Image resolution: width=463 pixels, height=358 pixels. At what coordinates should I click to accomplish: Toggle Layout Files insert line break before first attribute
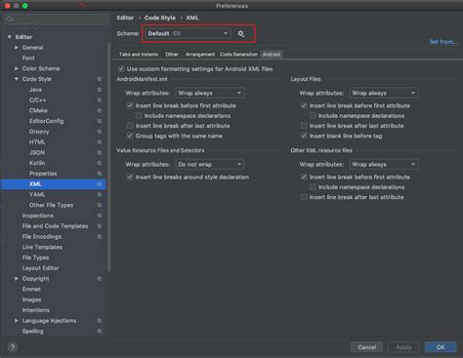click(x=304, y=105)
